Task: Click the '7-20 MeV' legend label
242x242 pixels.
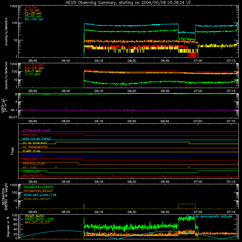Action: coord(33,74)
